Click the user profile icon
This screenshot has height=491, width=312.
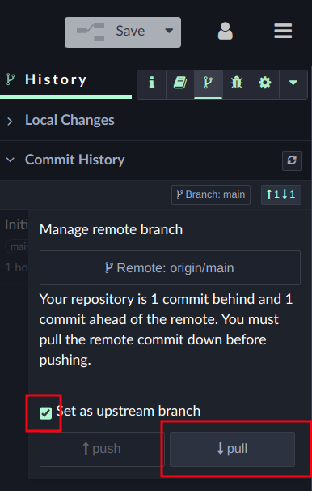(226, 31)
